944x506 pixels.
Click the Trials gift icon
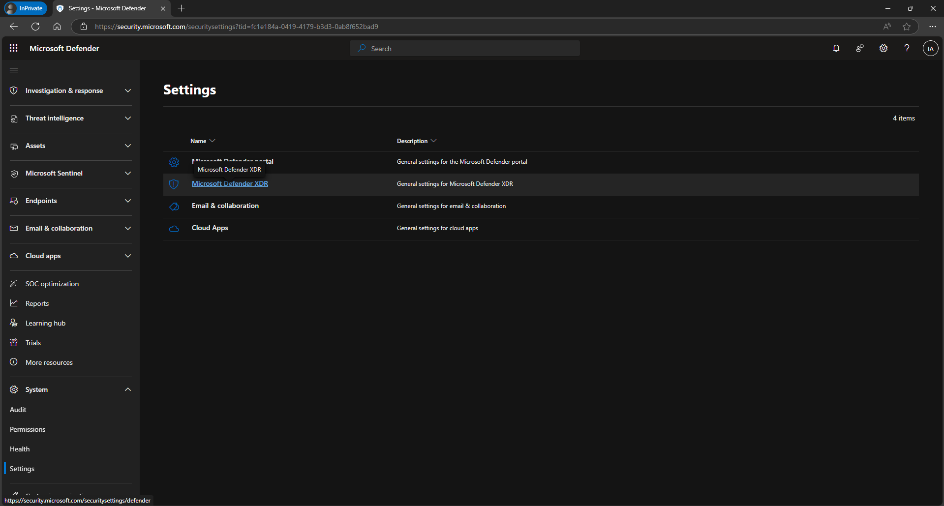pos(14,343)
